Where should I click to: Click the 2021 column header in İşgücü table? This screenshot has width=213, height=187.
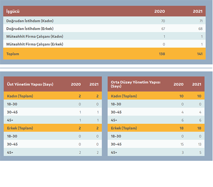[x=198, y=11]
